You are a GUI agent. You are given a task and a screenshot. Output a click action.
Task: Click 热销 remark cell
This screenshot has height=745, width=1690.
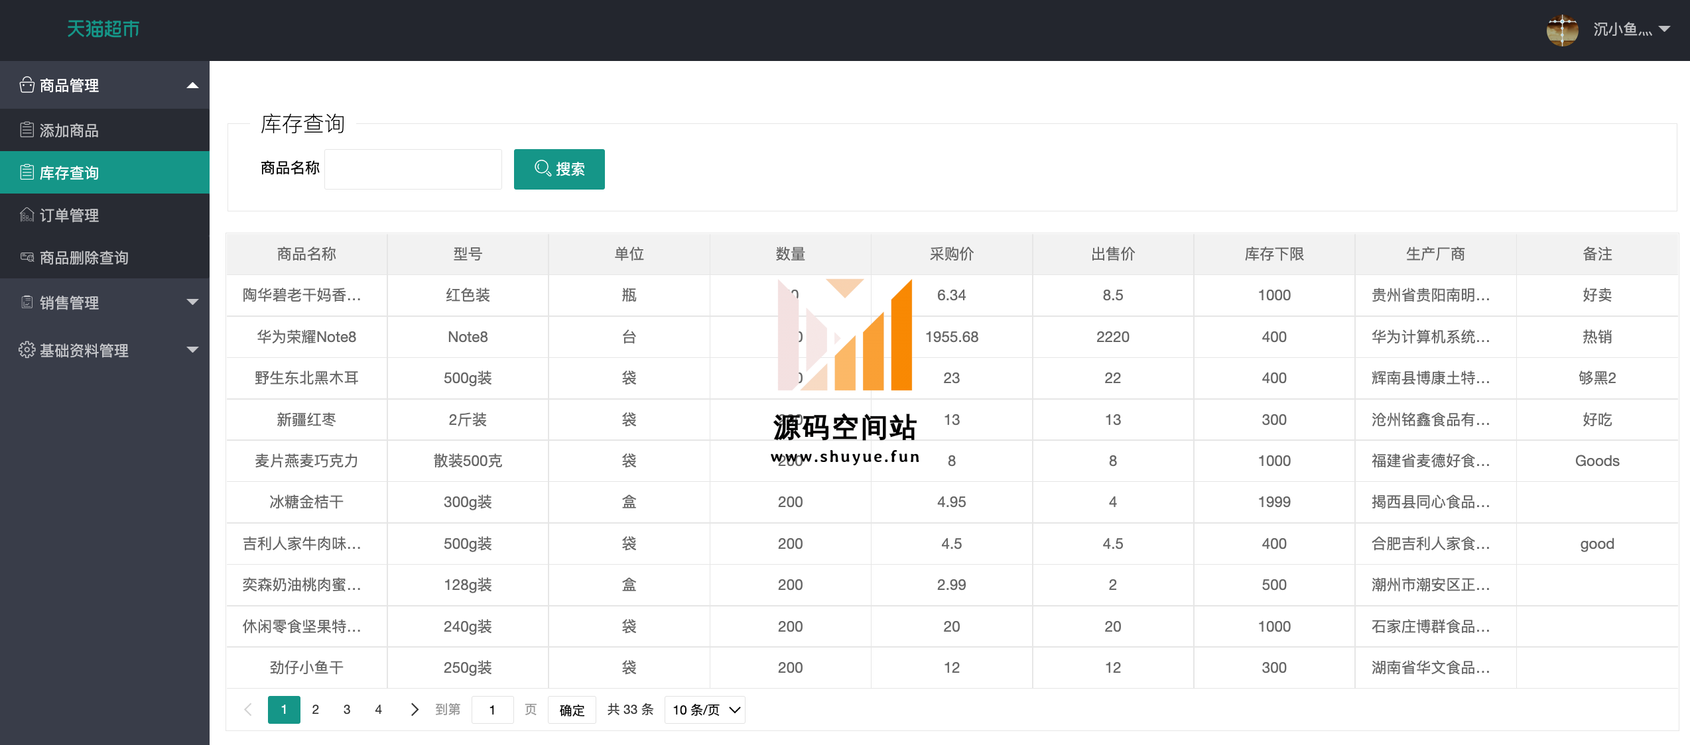point(1597,337)
